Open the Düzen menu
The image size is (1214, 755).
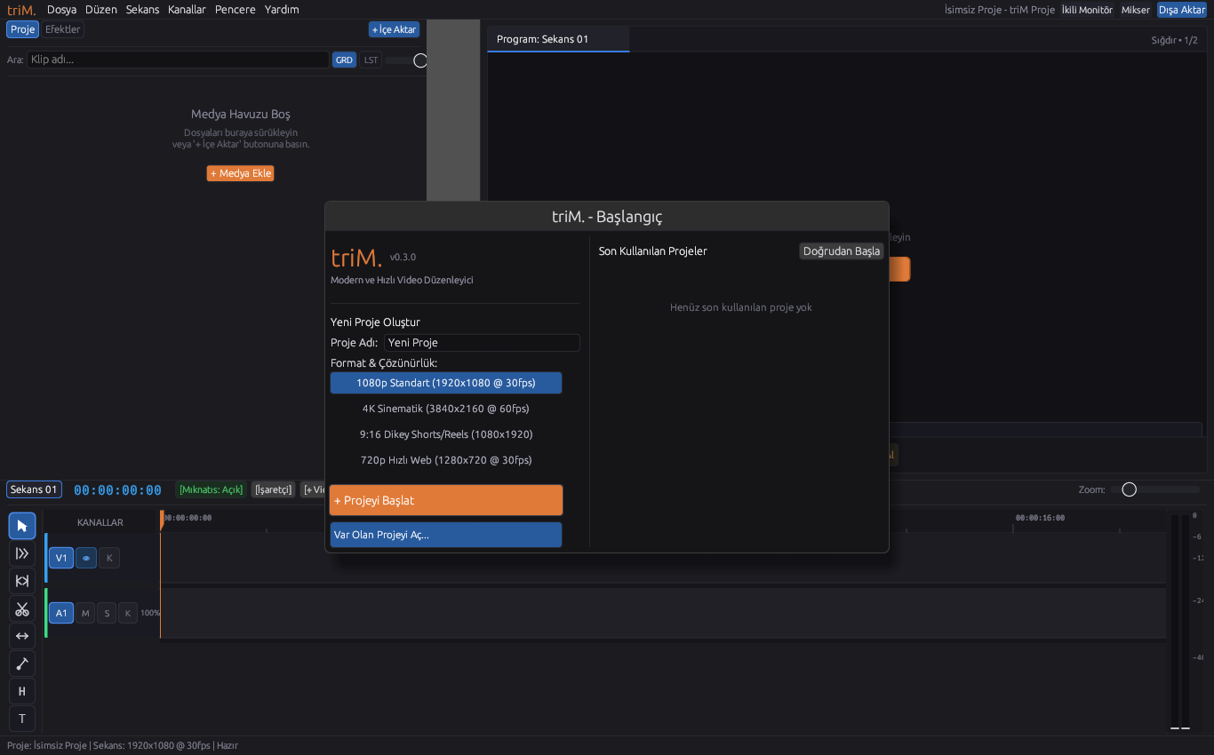(101, 10)
